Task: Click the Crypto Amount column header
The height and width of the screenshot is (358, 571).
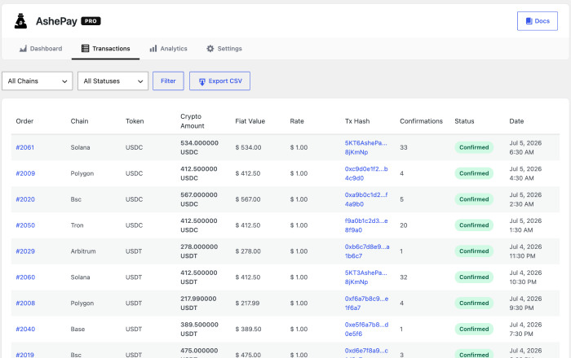Action: point(193,121)
